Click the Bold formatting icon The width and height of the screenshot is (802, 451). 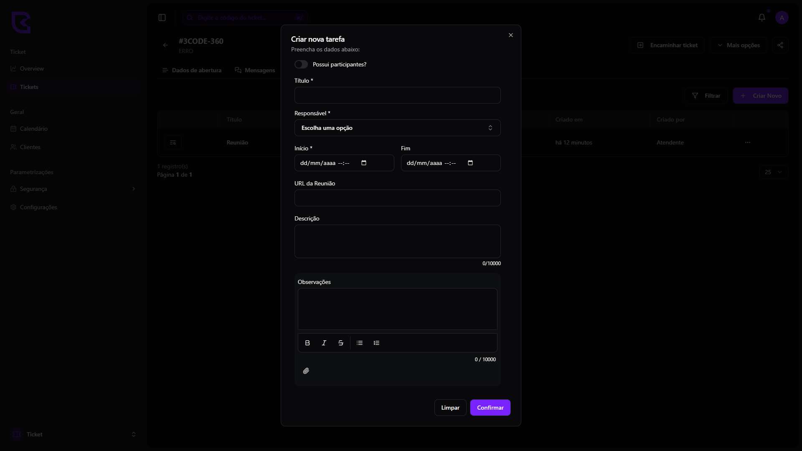click(x=307, y=343)
